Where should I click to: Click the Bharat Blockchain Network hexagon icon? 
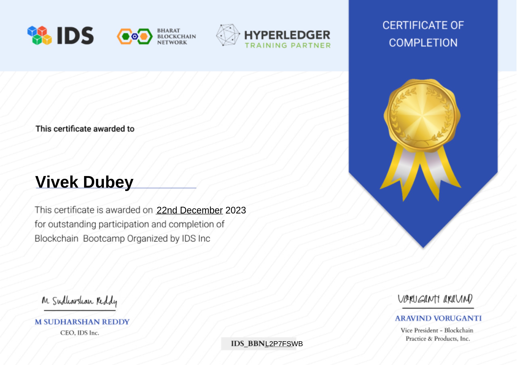coord(135,36)
